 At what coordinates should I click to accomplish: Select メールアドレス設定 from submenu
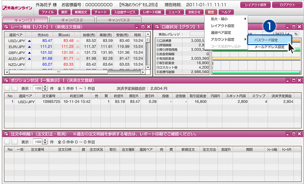coord(270,47)
